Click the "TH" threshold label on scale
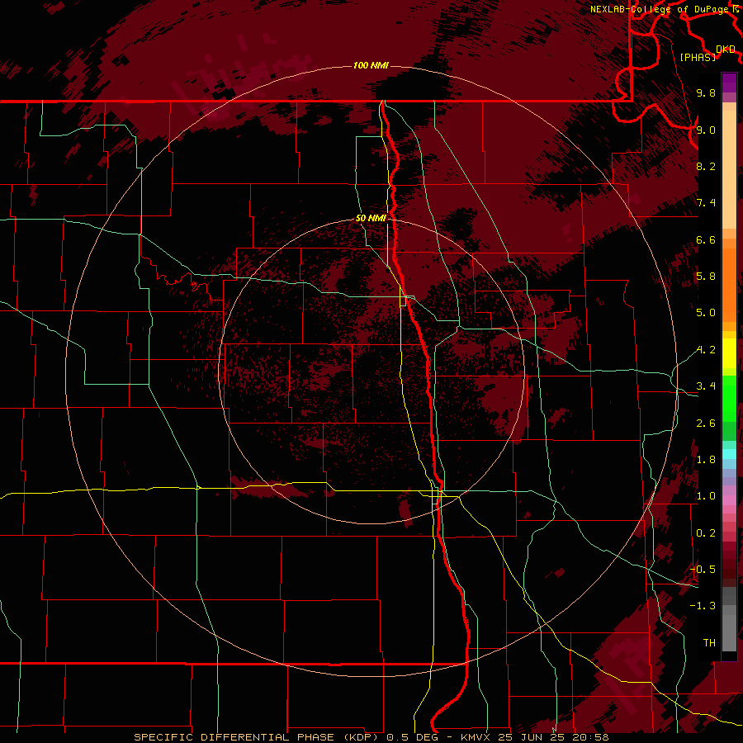Screen dimensions: 743x743 [x=709, y=643]
